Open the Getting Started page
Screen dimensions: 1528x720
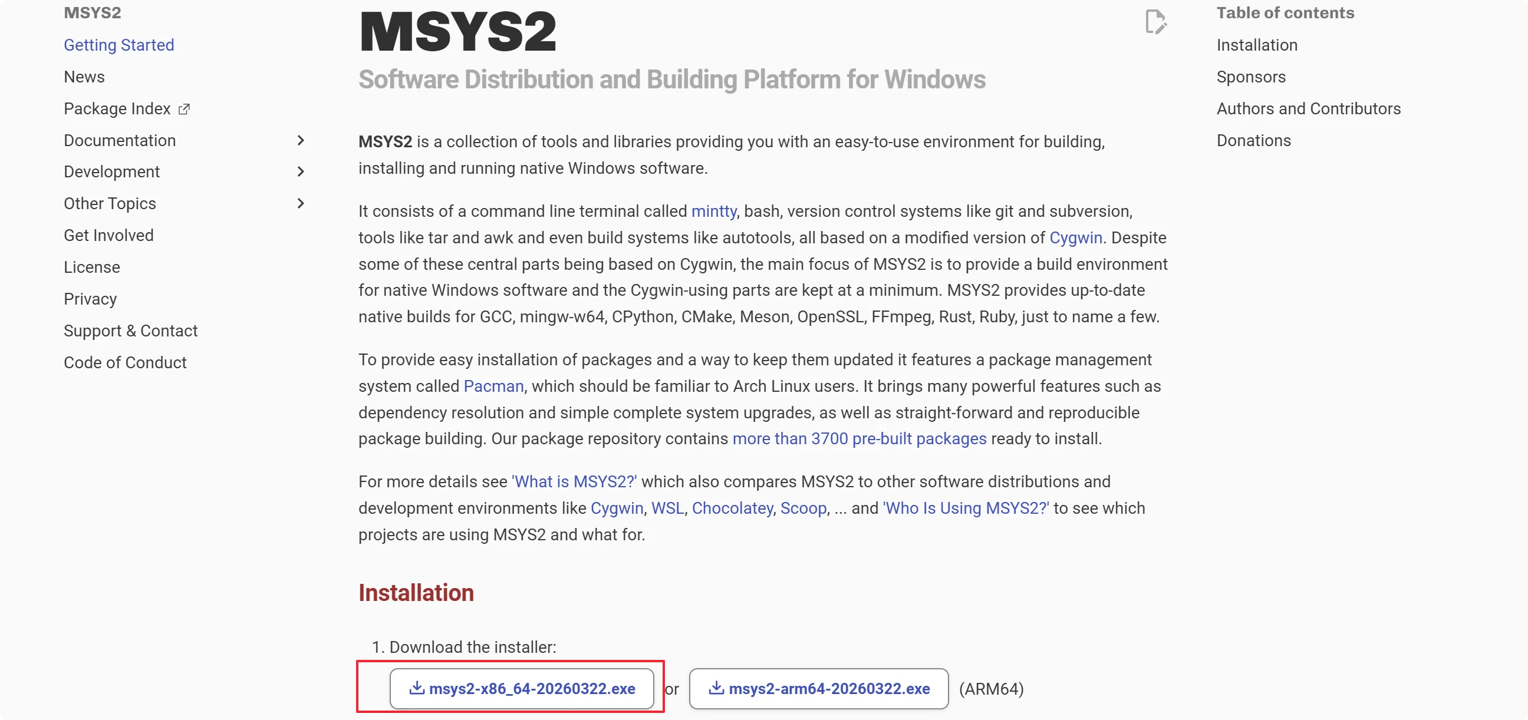coord(119,45)
